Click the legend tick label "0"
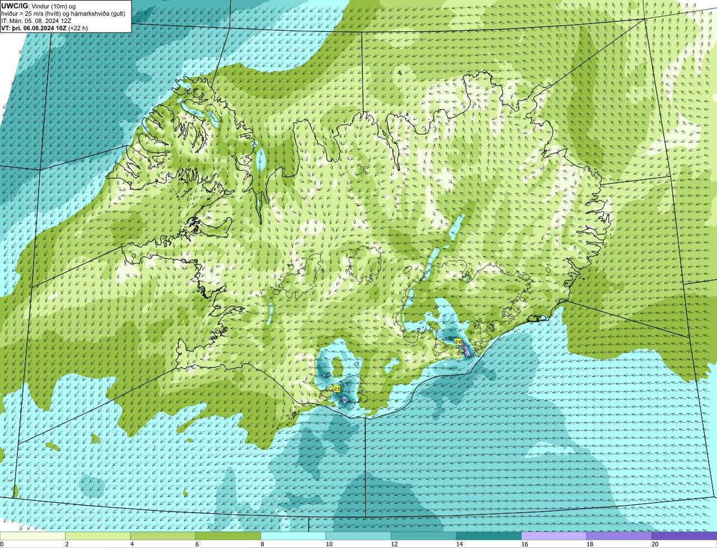The width and height of the screenshot is (717, 548). pyautogui.click(x=2, y=544)
